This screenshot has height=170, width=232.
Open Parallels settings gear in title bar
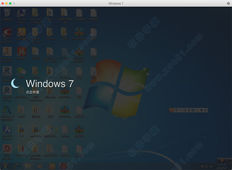(228, 3)
